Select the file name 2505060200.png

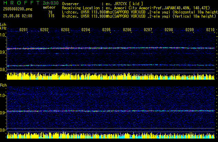(18, 9)
